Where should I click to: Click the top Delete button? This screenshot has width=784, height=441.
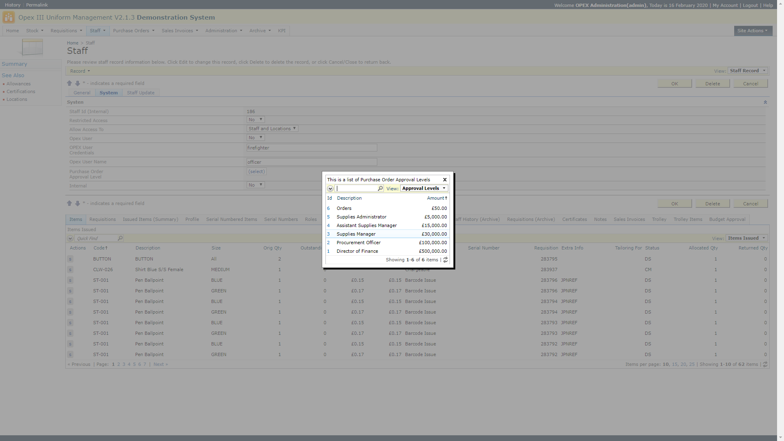[713, 84]
